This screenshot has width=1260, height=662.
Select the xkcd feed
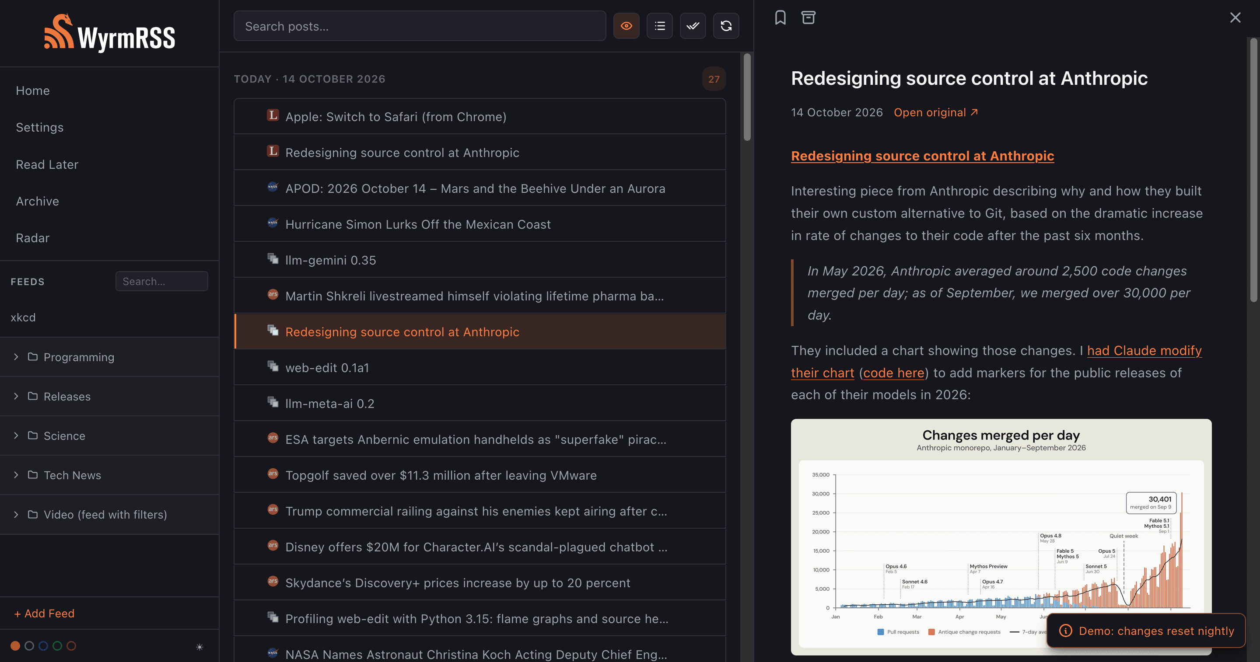point(23,317)
